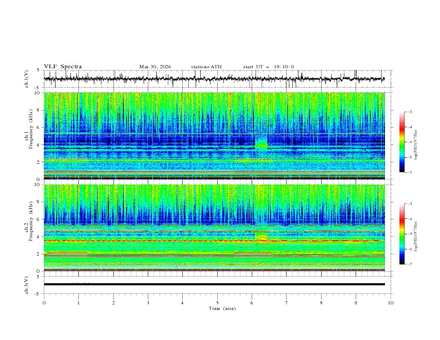Click the ch.1 spectrogram panel
This screenshot has width=440, height=340.
coord(214,136)
